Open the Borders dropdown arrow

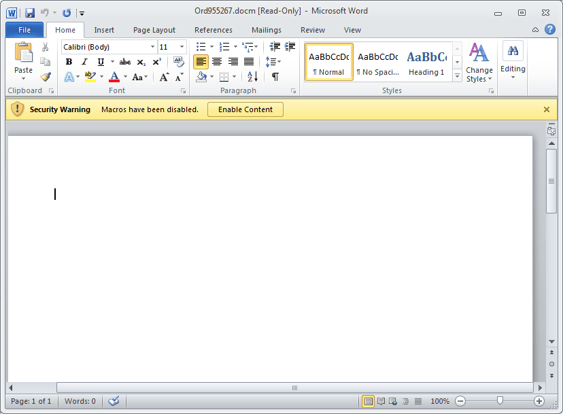(x=235, y=77)
